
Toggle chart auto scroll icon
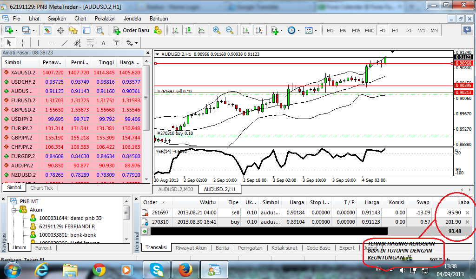coord(245,30)
